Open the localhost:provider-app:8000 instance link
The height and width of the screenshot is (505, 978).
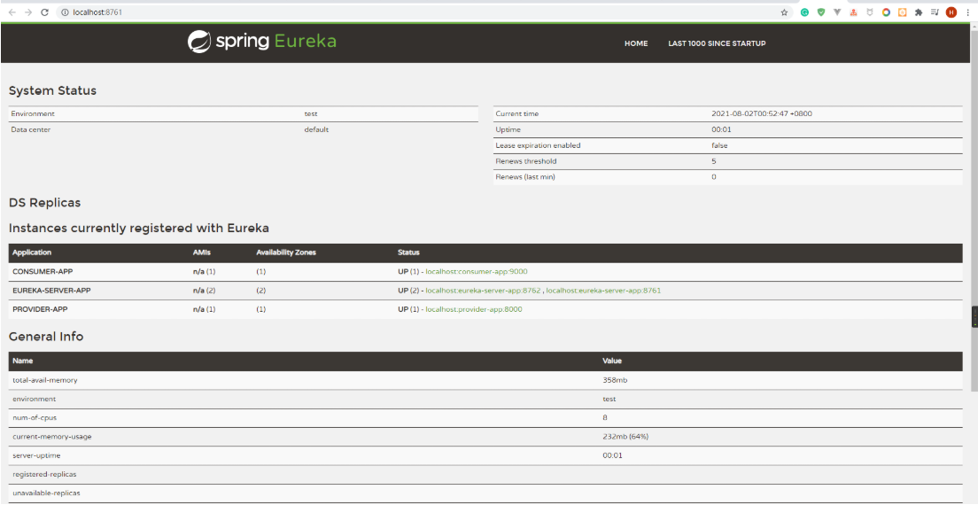point(474,309)
